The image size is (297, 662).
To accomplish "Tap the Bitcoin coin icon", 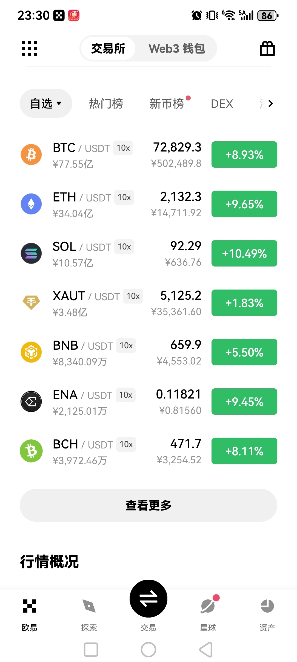I will coord(31,155).
